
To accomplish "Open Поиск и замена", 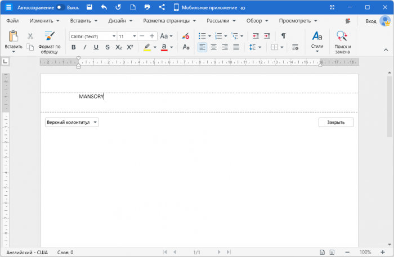I will pos(342,41).
